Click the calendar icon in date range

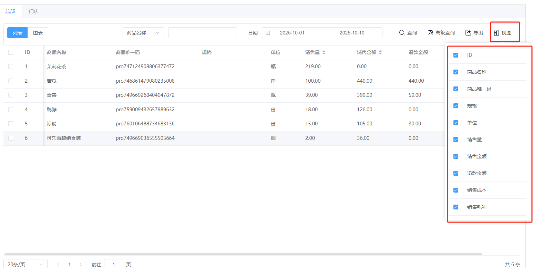pyautogui.click(x=268, y=33)
